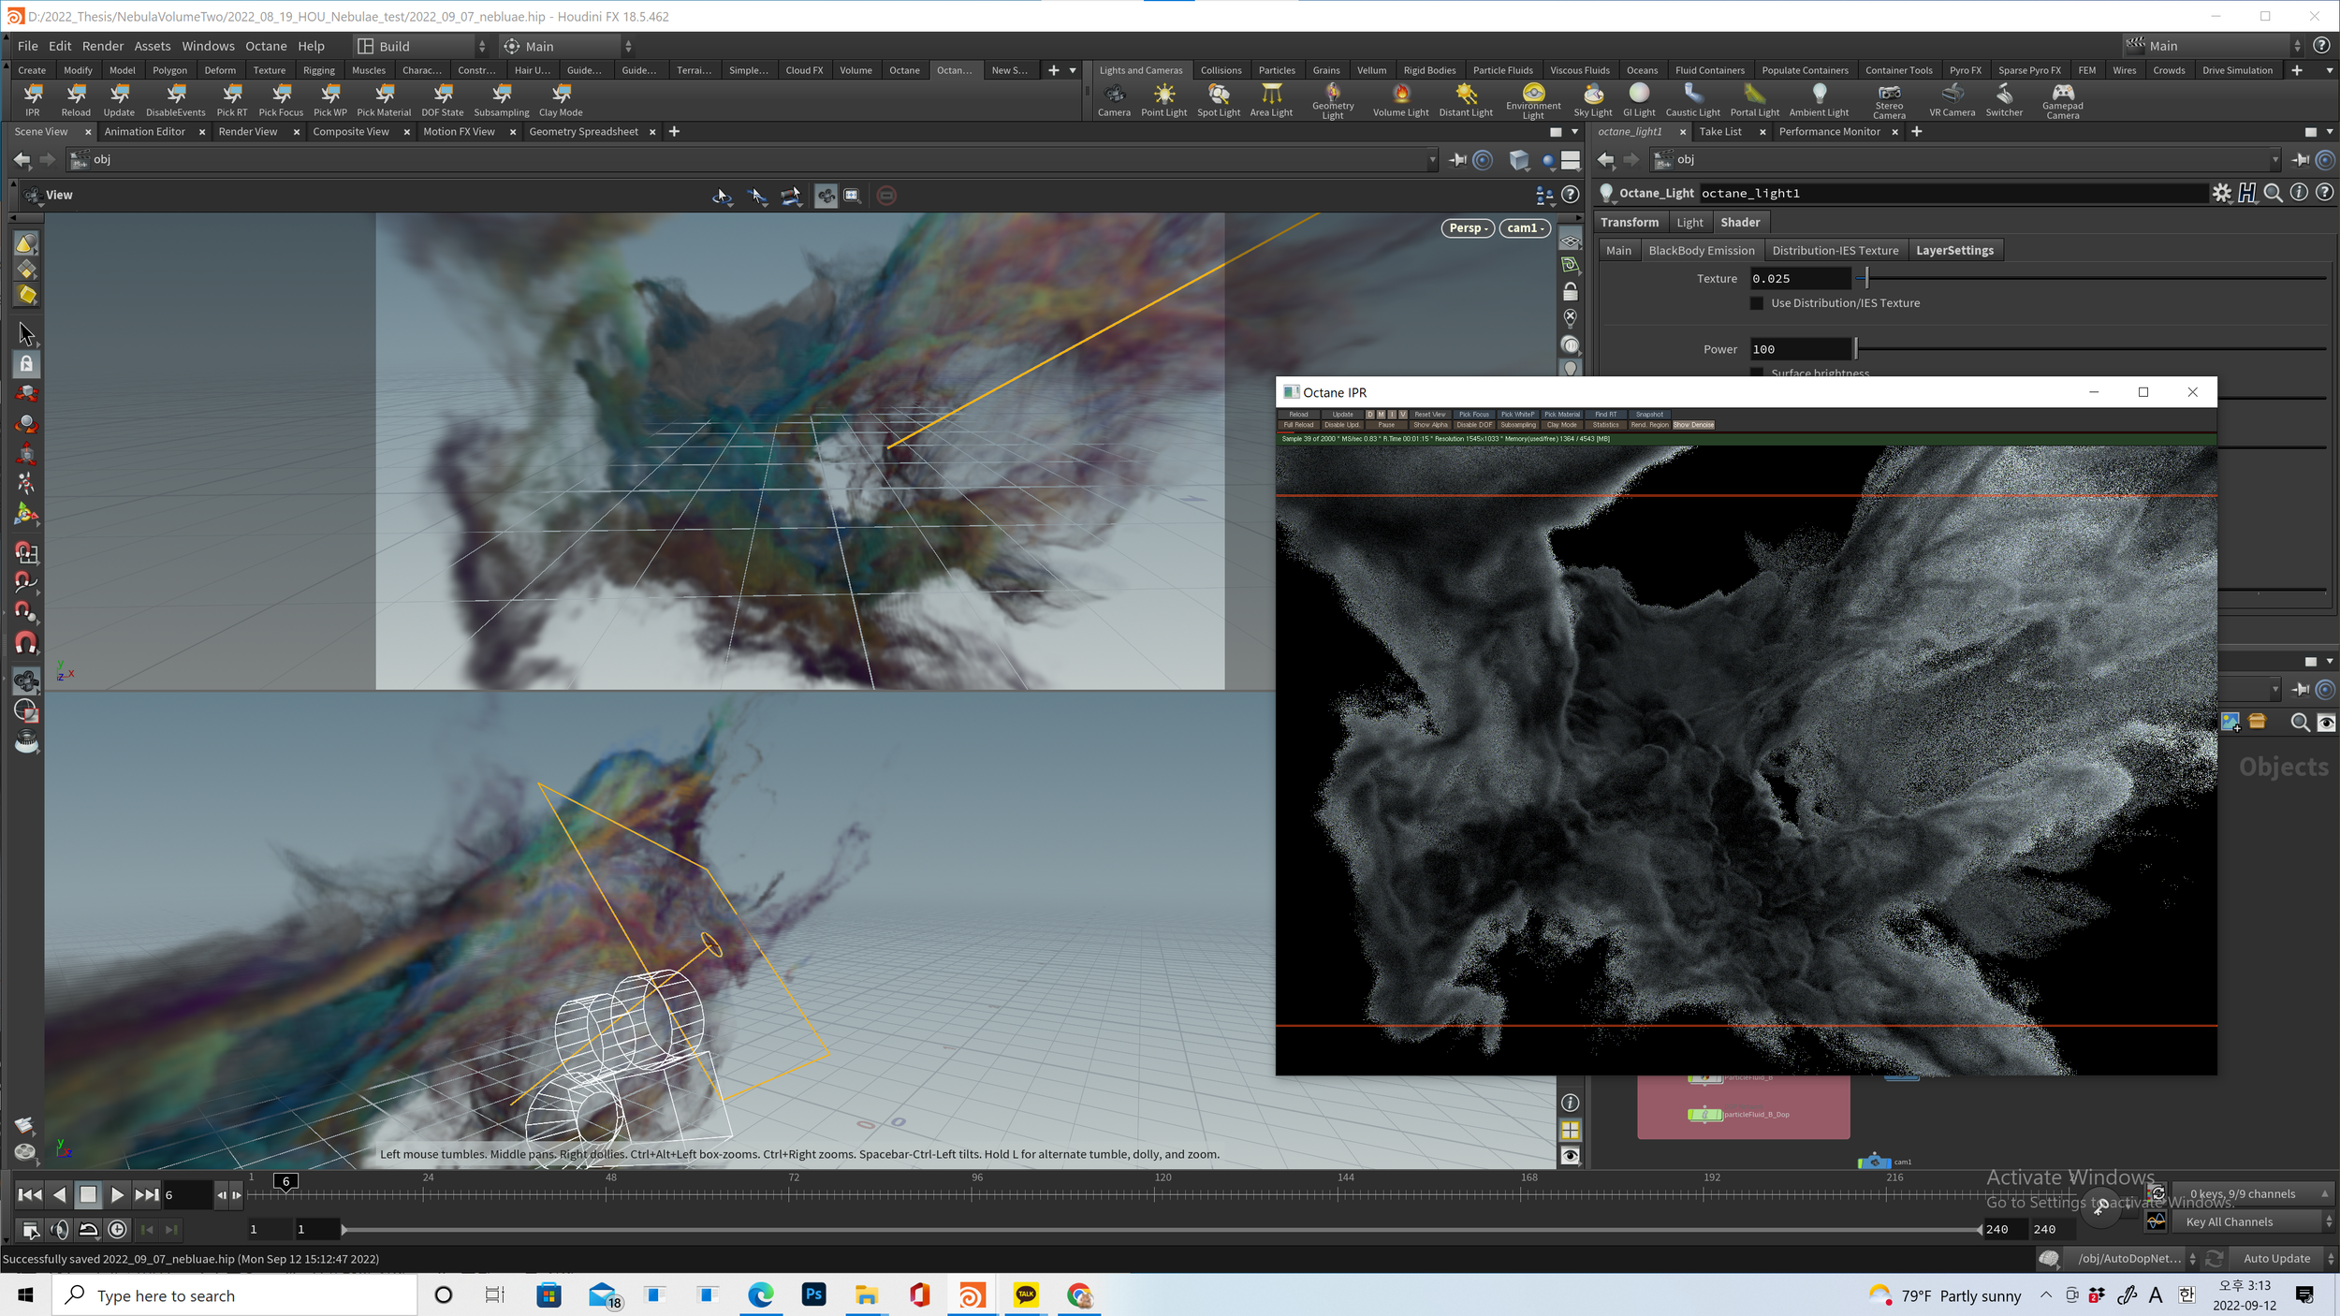Screen dimensions: 2340x1316
Task: Open the cam1 camera dropdown
Action: point(1525,228)
